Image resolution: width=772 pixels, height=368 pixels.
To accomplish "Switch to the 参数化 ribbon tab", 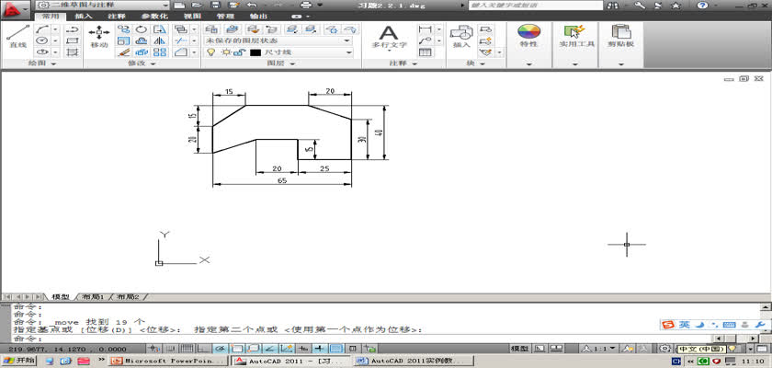I will pyautogui.click(x=154, y=16).
